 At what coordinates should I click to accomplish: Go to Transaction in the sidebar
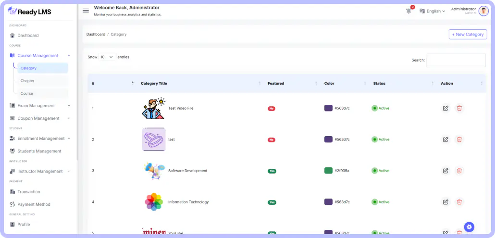point(29,192)
